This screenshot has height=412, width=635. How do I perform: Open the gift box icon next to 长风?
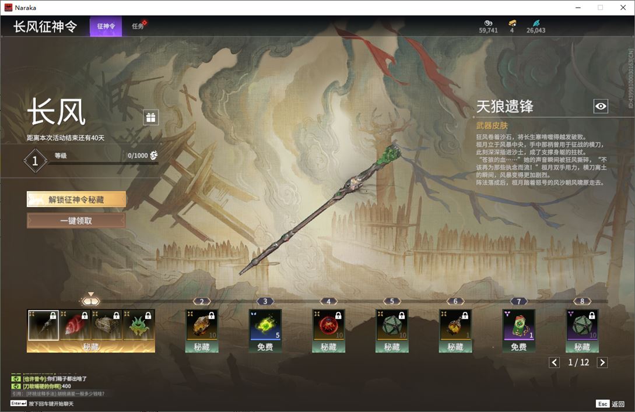150,117
